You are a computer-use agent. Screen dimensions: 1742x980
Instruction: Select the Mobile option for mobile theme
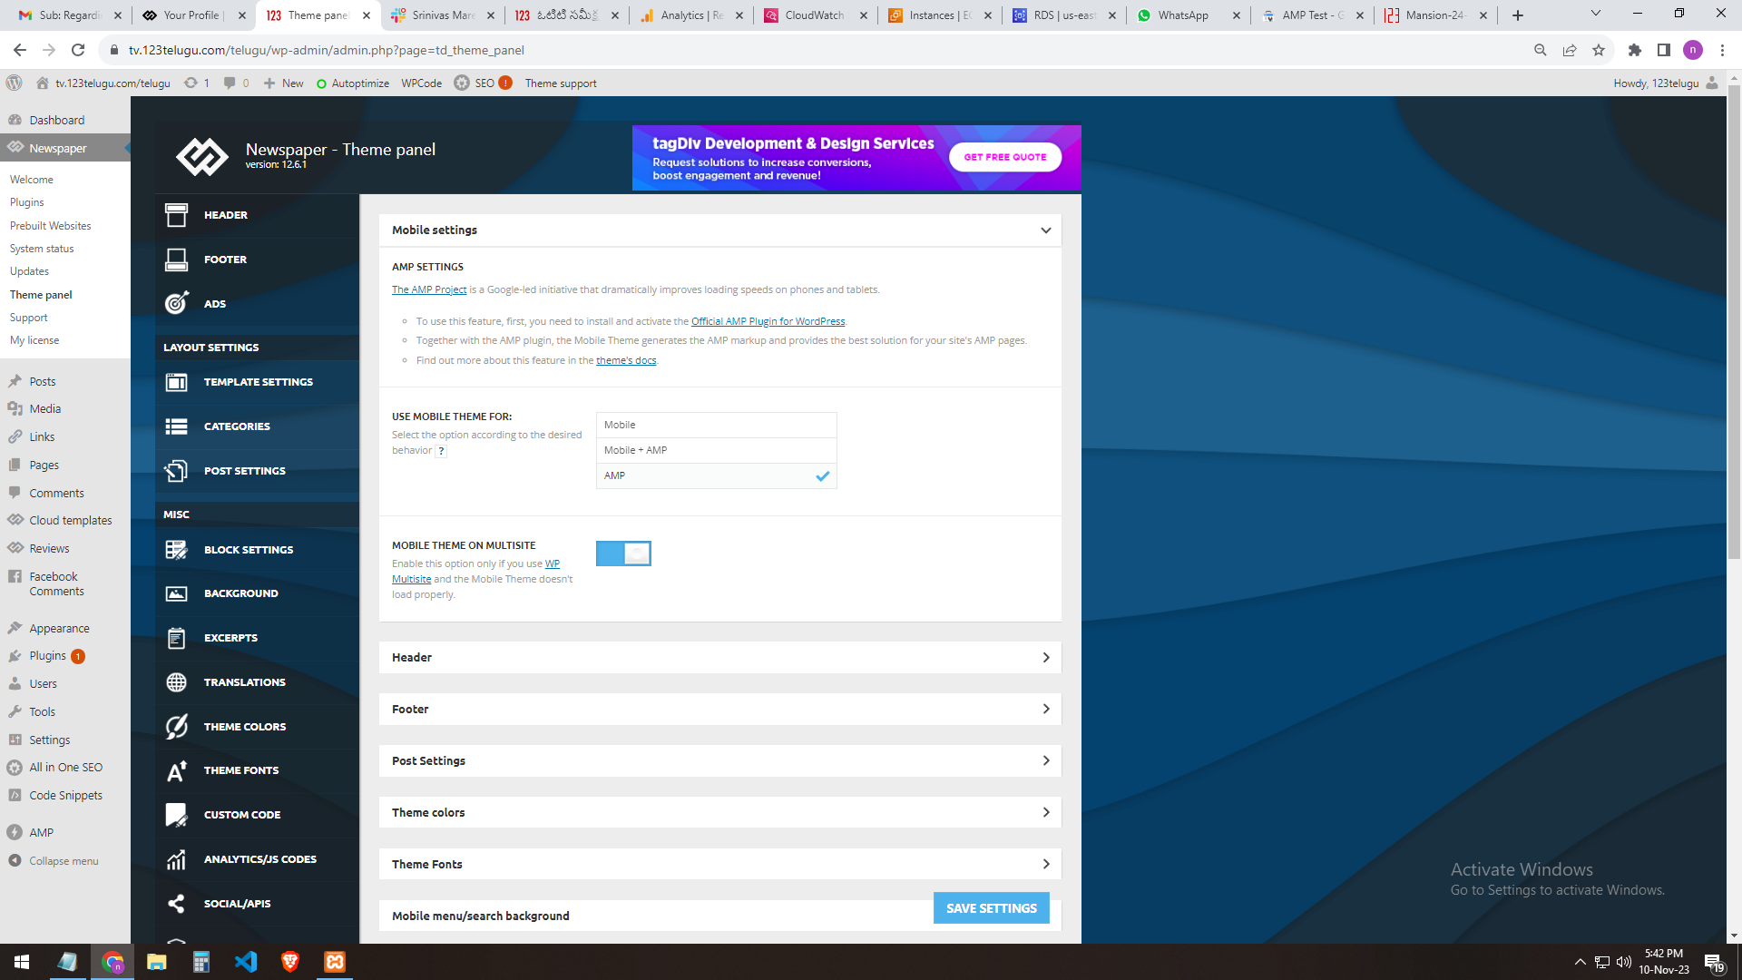point(716,425)
